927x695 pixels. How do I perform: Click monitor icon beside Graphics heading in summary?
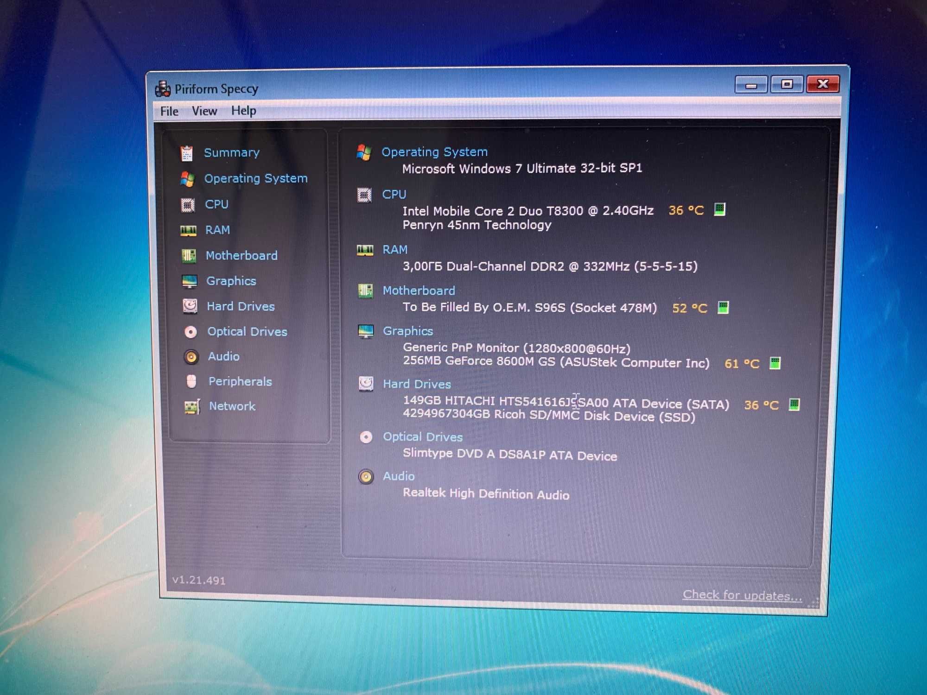pyautogui.click(x=366, y=331)
